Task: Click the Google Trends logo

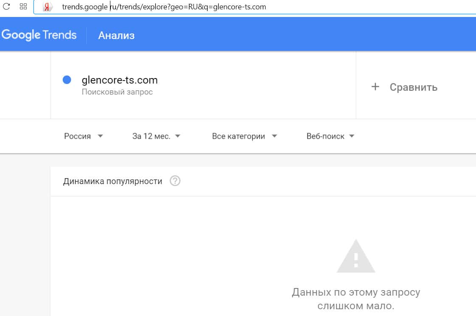Action: 39,35
